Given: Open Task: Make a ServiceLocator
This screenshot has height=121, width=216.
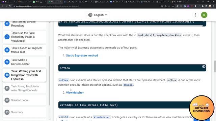Looking at the screenshot, I should (x=24, y=62).
